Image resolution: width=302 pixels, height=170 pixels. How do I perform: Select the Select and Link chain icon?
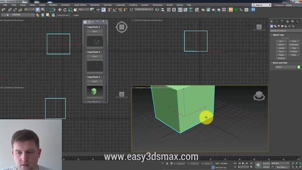[9, 9]
